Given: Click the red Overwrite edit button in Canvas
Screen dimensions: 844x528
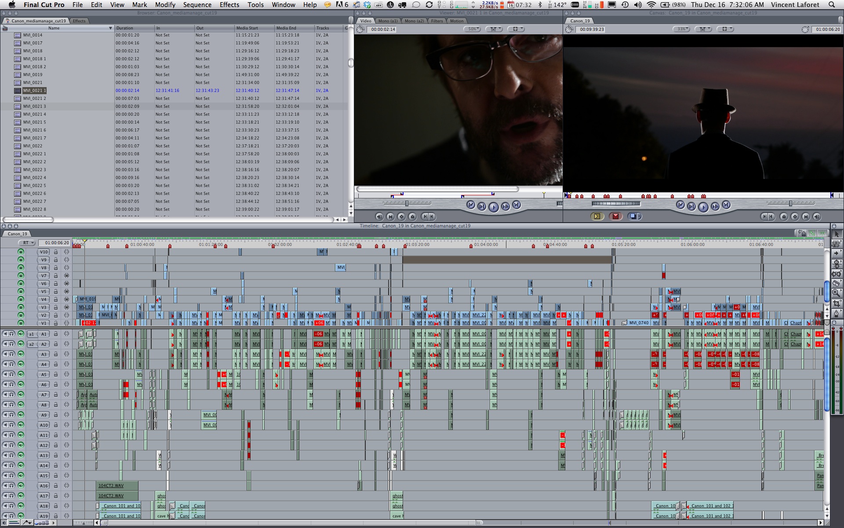Looking at the screenshot, I should click(x=615, y=216).
